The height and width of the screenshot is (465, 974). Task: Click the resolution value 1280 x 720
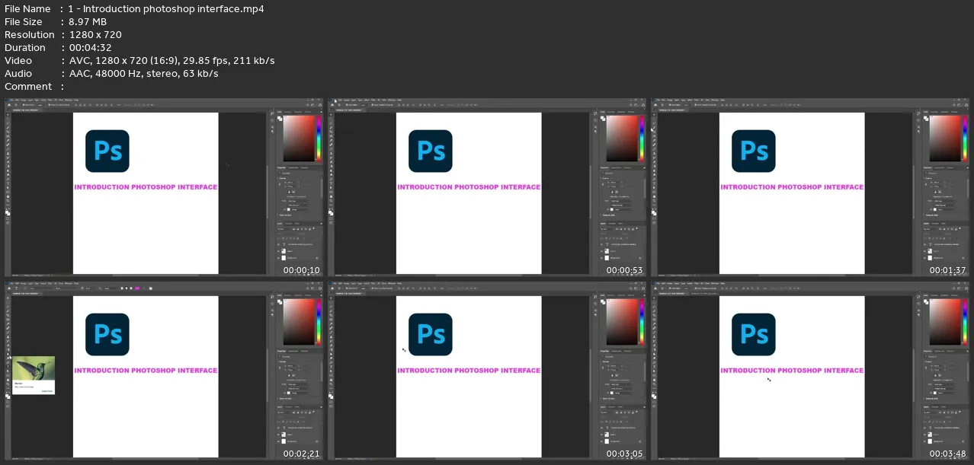(95, 35)
